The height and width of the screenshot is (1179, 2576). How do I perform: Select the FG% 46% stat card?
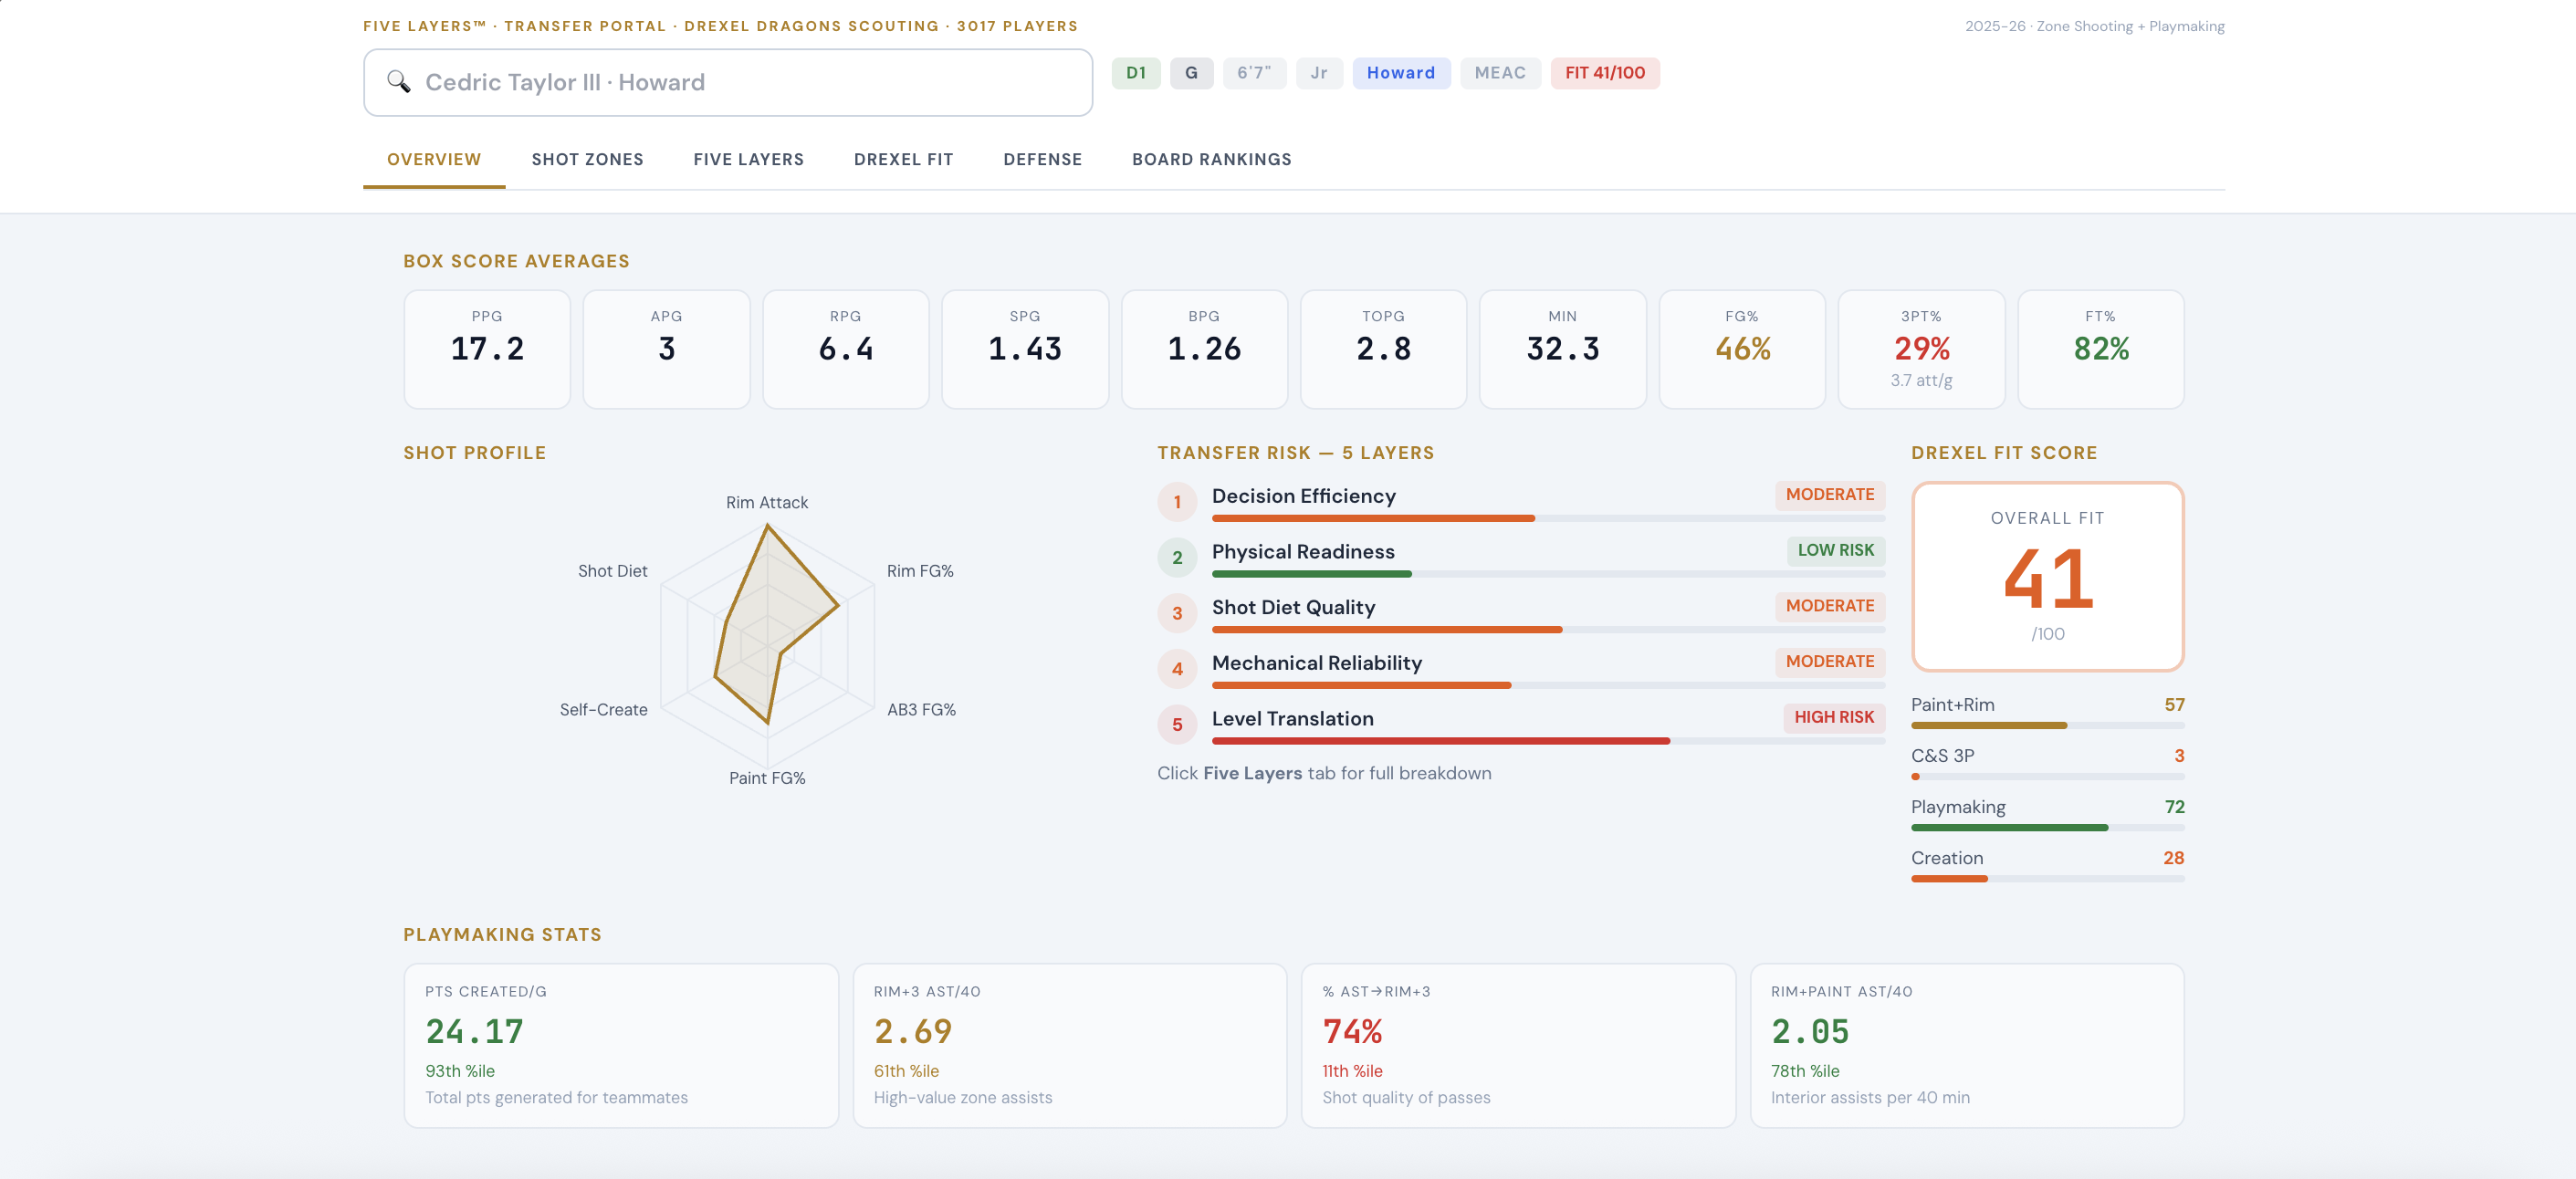point(1742,349)
